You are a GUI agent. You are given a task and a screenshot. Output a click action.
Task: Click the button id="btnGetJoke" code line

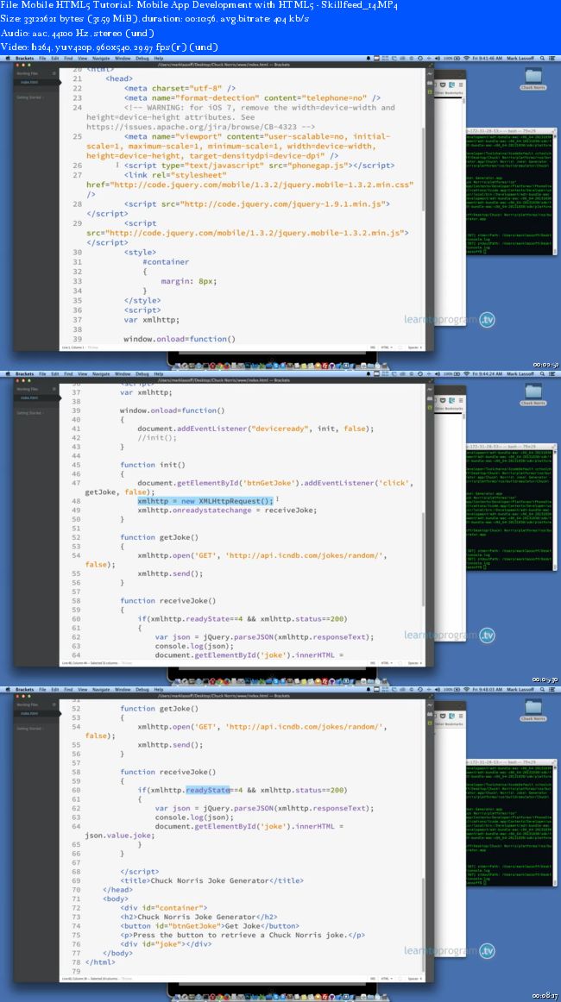click(209, 926)
